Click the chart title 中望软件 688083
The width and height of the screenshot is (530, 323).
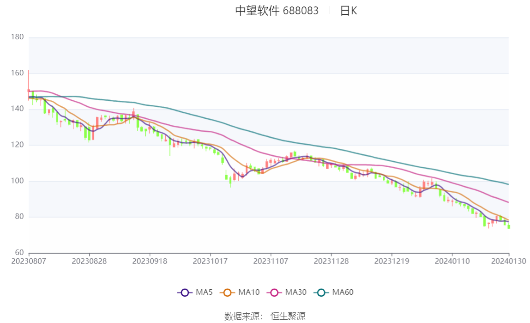click(x=277, y=11)
